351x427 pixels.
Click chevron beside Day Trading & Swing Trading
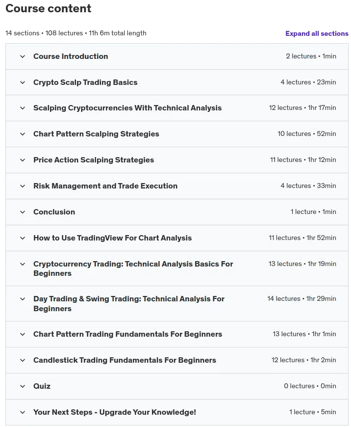(23, 299)
